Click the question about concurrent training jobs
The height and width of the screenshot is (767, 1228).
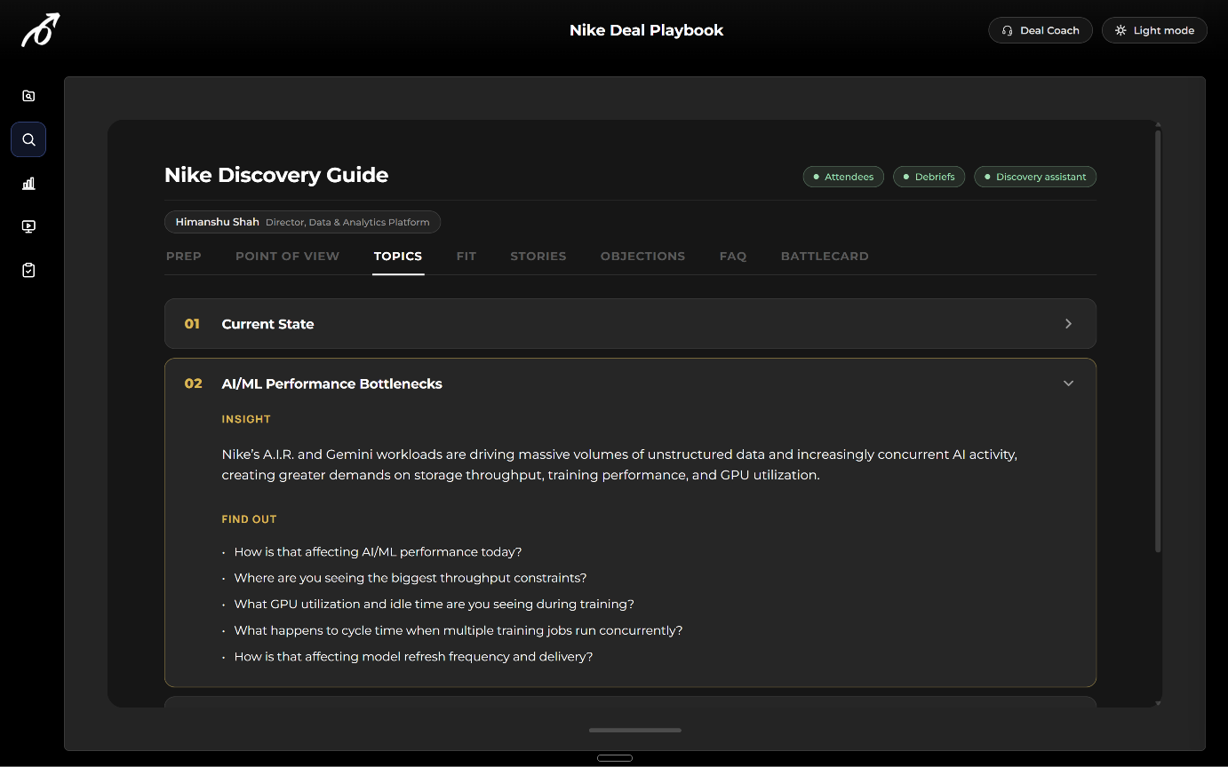459,630
